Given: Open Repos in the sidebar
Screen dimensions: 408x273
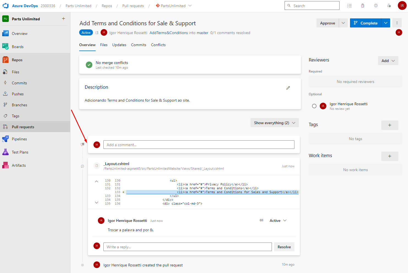Looking at the screenshot, I should (x=35, y=60).
